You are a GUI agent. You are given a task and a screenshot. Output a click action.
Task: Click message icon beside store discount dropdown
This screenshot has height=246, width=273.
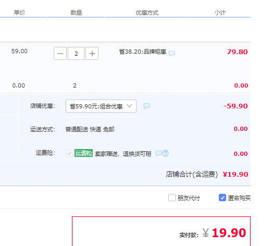pos(146,106)
